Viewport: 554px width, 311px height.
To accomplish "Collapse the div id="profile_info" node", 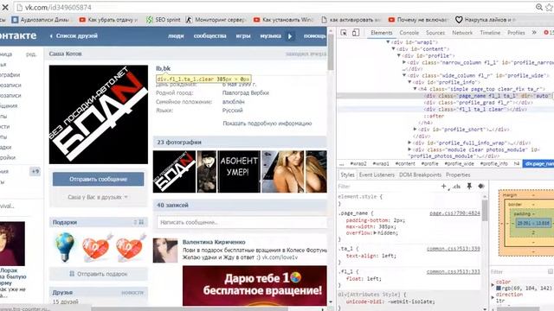I will [x=409, y=82].
